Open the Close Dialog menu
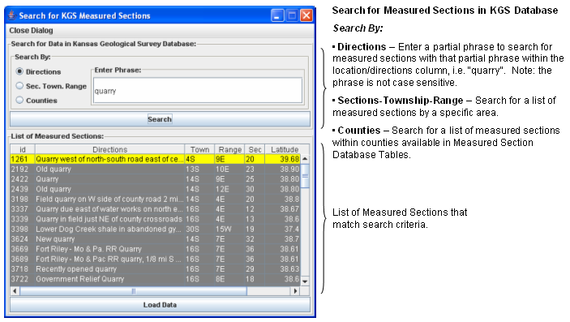The image size is (570, 322). 31,31
